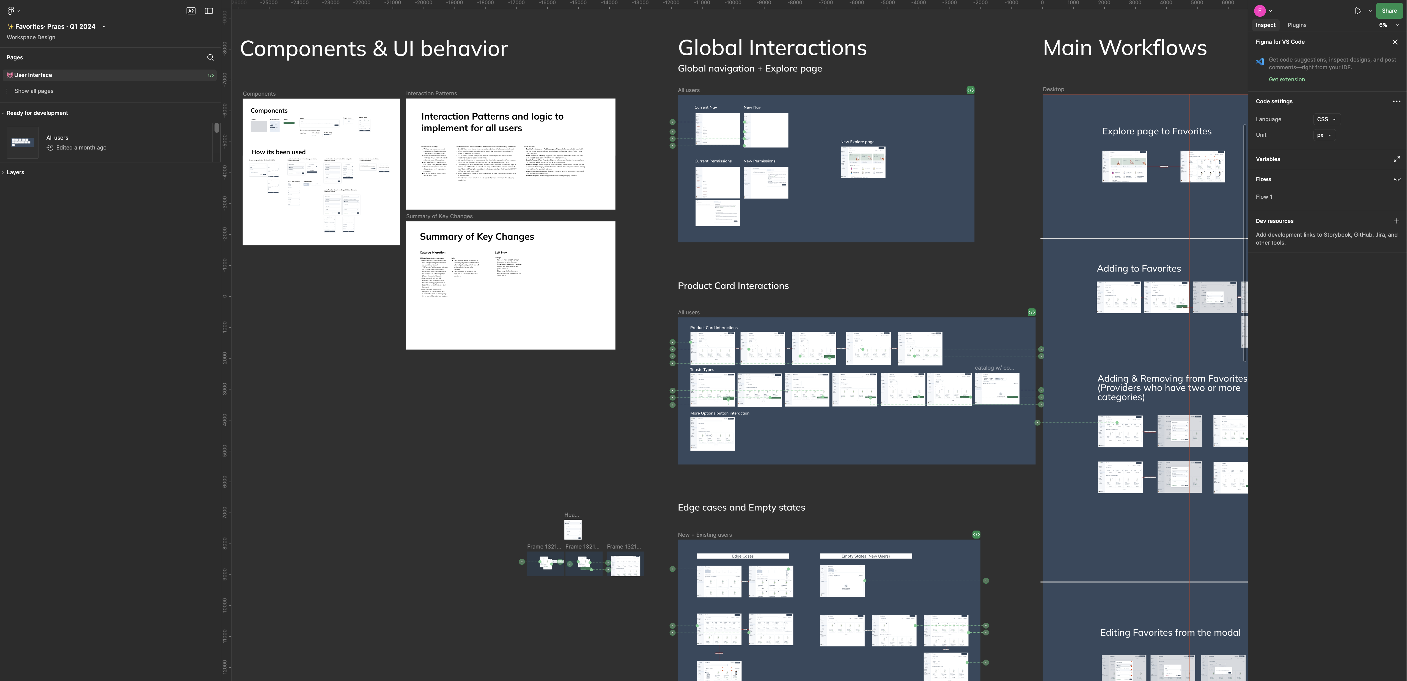Image resolution: width=1407 pixels, height=681 pixels.
Task: Open the file name dropdown chevron
Action: 104,27
